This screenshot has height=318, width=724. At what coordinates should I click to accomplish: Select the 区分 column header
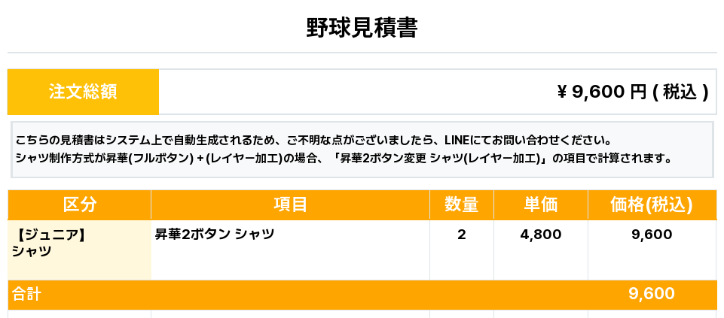click(79, 204)
